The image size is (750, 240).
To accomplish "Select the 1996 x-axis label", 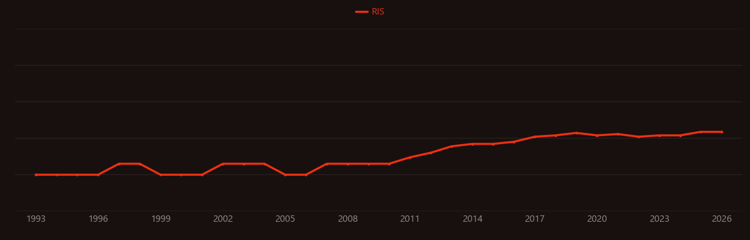I will (x=98, y=219).
